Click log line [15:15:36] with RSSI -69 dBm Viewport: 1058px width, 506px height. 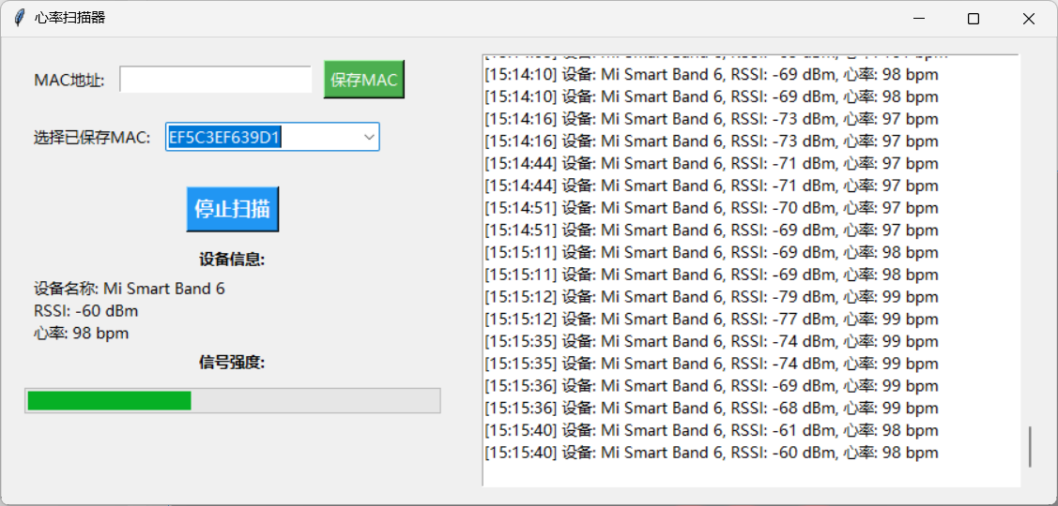pyautogui.click(x=712, y=386)
